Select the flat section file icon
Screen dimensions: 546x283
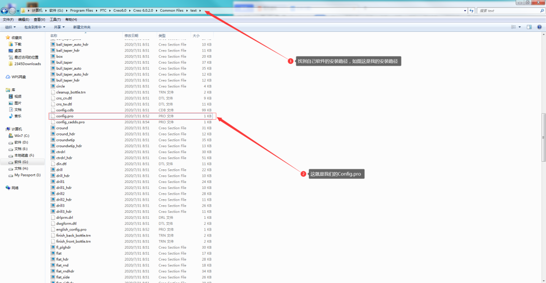click(x=53, y=253)
